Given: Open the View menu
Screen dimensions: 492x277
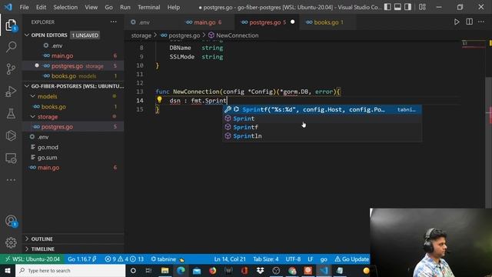Looking at the screenshot, I should tap(91, 7).
